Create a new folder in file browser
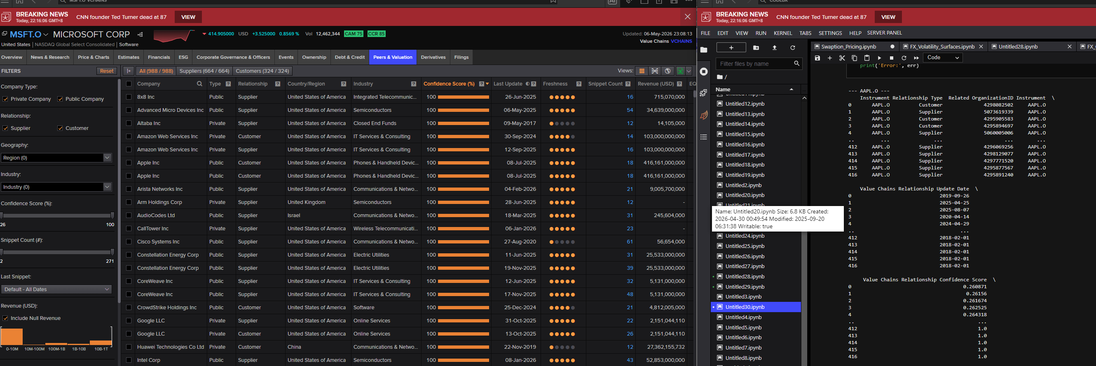This screenshot has width=1096, height=366. (756, 48)
